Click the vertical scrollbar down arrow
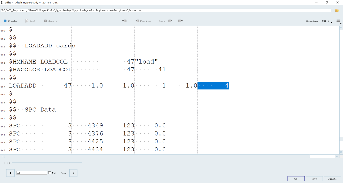 click(x=341, y=152)
